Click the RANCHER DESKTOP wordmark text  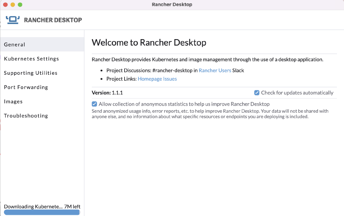coord(53,20)
